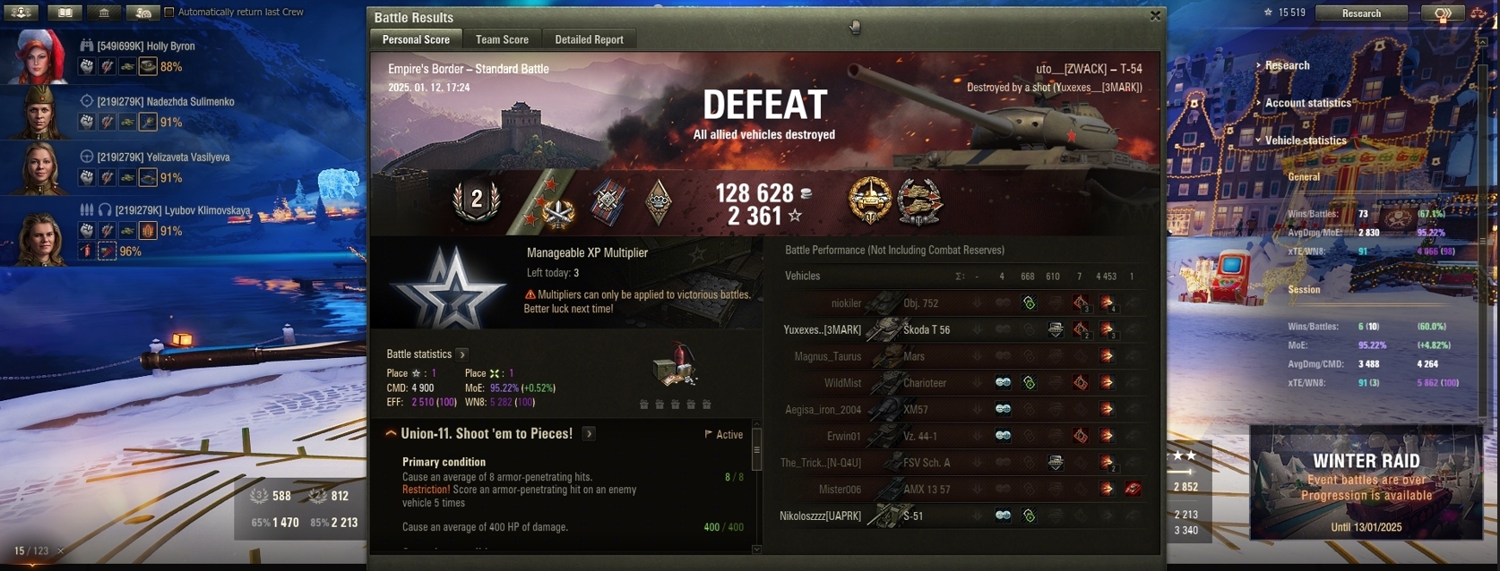Open the barracks building icon
Screen dimensions: 1500x571
[x=104, y=12]
